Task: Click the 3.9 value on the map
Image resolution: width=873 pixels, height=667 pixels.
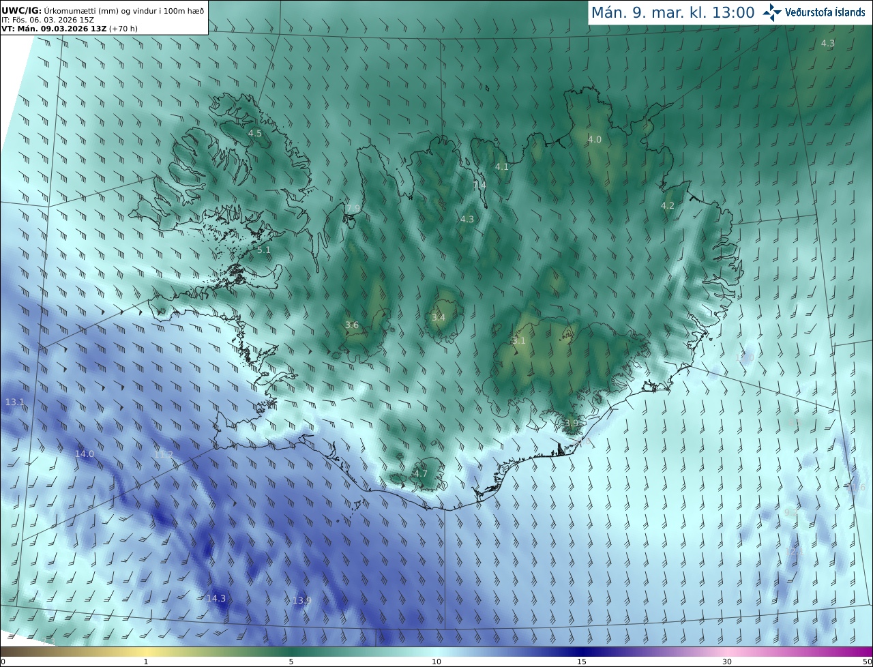Action: pos(572,423)
